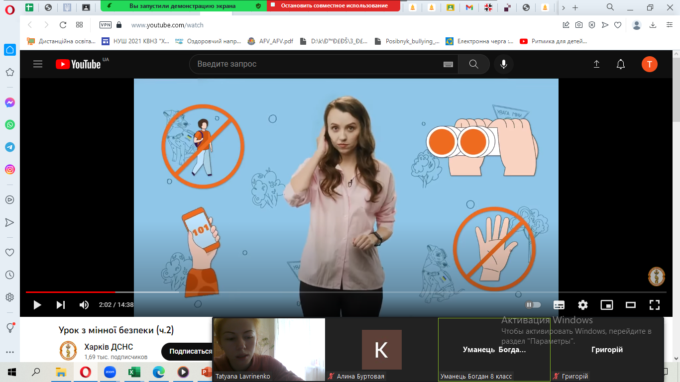Open the Харків ДСНС channel avatar
Image resolution: width=680 pixels, height=382 pixels.
pyautogui.click(x=68, y=351)
